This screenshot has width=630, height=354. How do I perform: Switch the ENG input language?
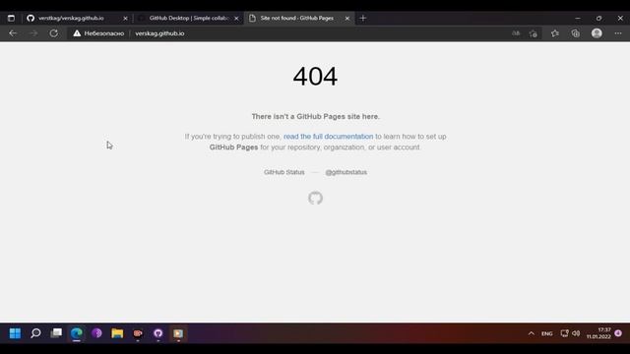pyautogui.click(x=547, y=333)
